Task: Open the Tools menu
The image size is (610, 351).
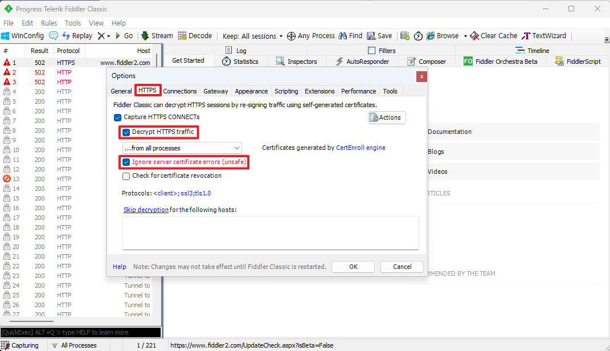Action: pos(73,23)
